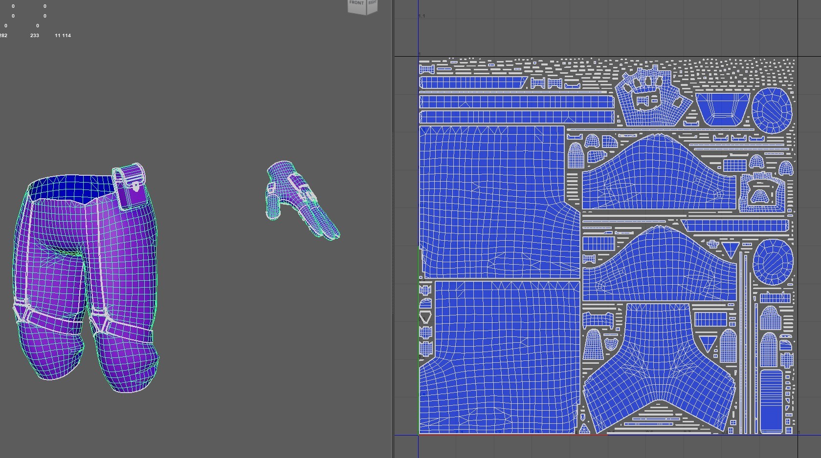This screenshot has height=458, width=821.
Task: Select the lower round UV shell
Action: pos(773,263)
